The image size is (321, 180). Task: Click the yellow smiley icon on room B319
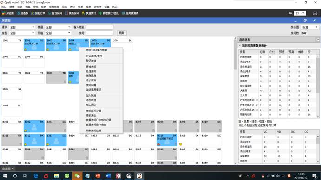point(181,144)
